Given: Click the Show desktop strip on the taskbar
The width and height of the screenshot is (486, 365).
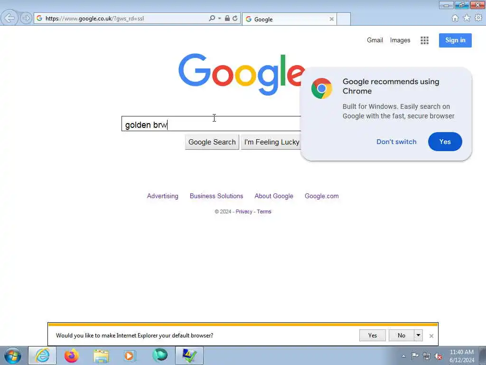Looking at the screenshot, I should point(483,355).
